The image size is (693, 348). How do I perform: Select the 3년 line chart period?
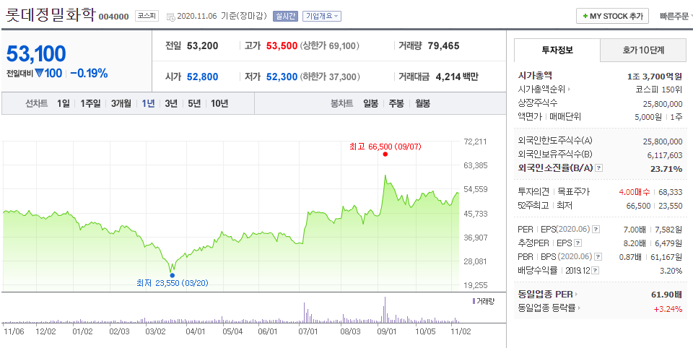pos(171,104)
